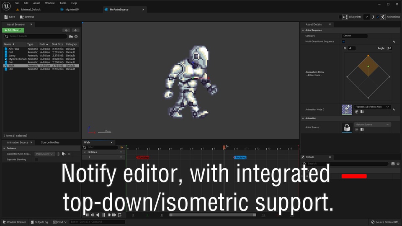Check Source Control Off status
The image size is (402, 226).
[384, 222]
